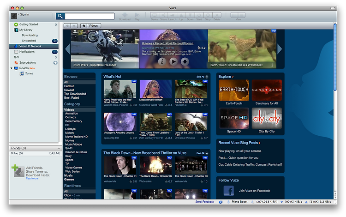Image resolution: width=346 pixels, height=217 pixels.
Task: Select Hottest in the Browse list
Action: [x=69, y=86]
